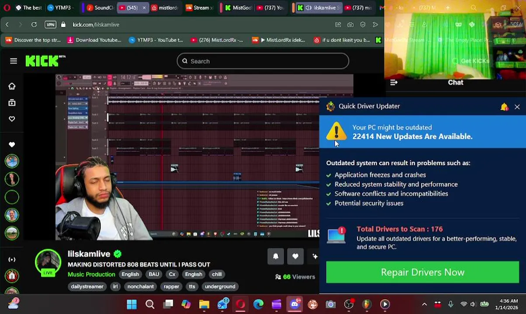
Task: Click the edit pencil icon in address bar
Action: tap(338, 25)
